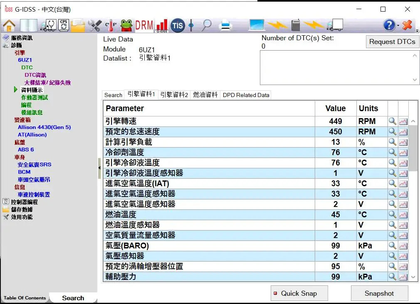Open the vehicle diagnostics stethoscope icon

(49, 25)
